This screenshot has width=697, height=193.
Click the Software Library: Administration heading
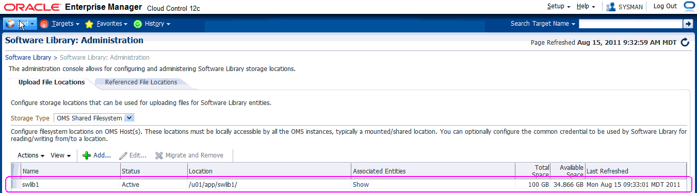[x=74, y=40]
